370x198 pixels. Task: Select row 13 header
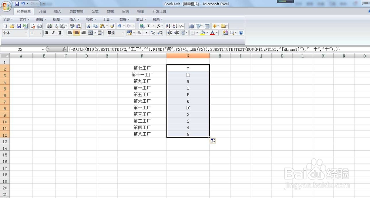pos(5,141)
